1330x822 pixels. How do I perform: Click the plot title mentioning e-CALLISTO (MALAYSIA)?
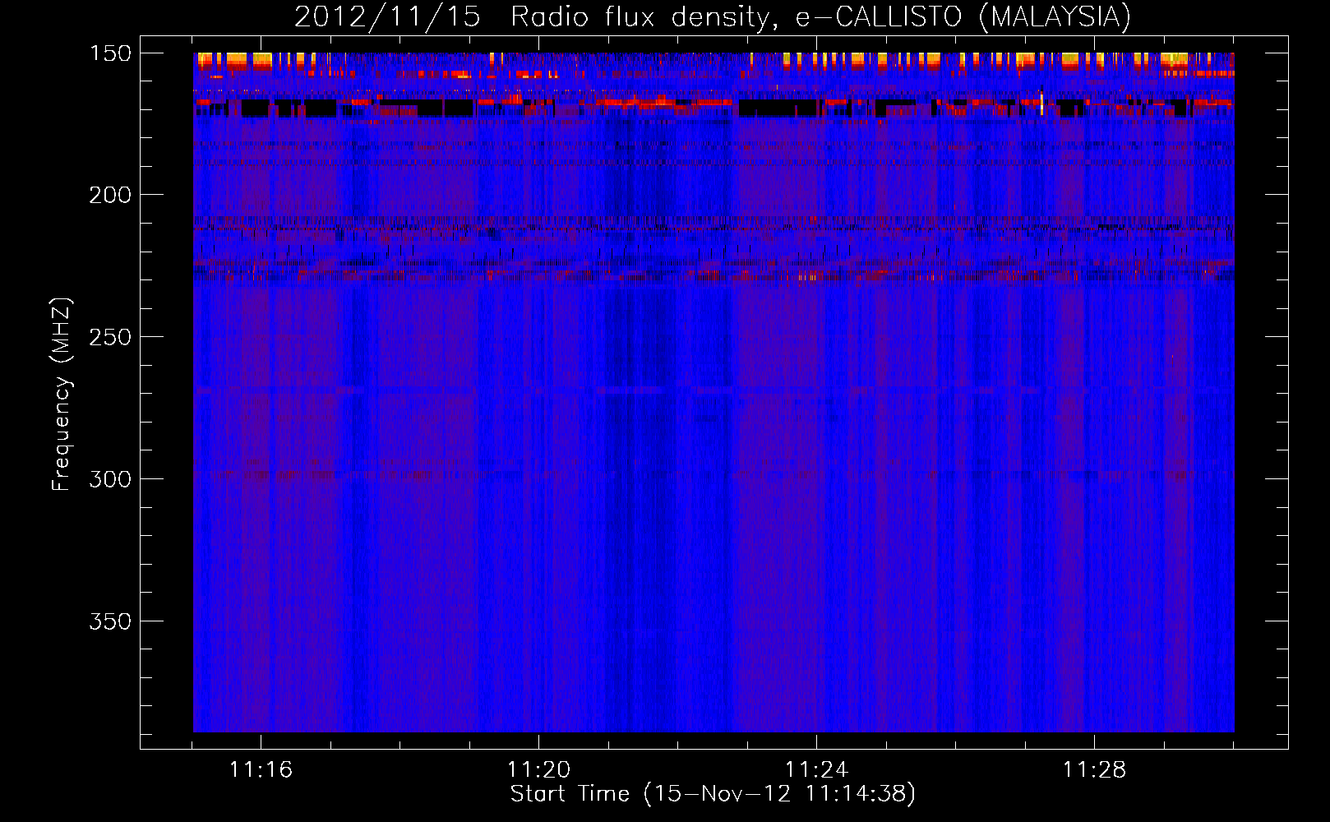pyautogui.click(x=712, y=16)
